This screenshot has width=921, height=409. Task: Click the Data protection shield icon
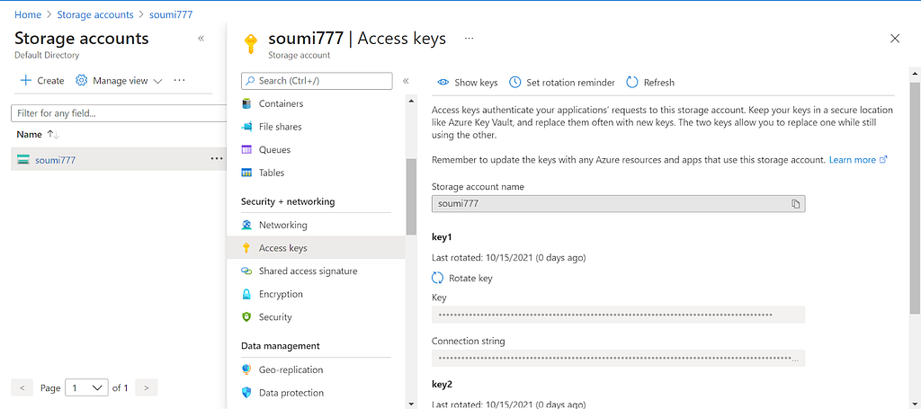246,393
